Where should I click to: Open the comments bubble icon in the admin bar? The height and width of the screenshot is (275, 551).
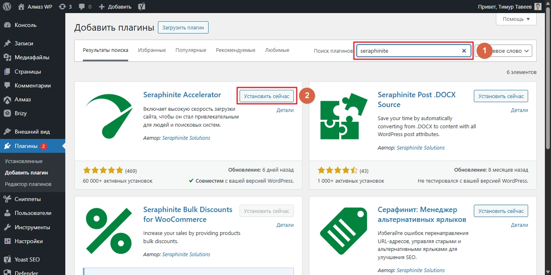click(85, 7)
